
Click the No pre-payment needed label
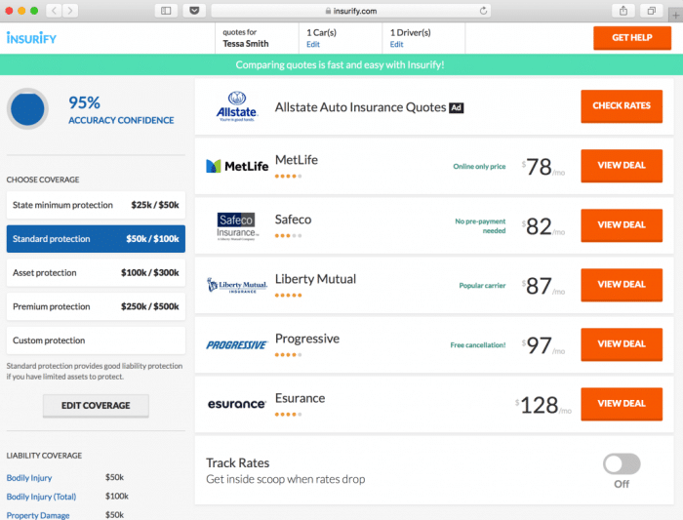point(480,226)
